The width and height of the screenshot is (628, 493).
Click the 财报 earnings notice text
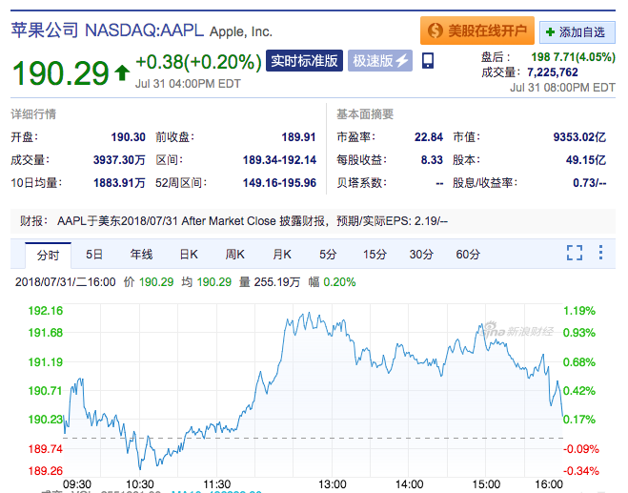coord(233,221)
